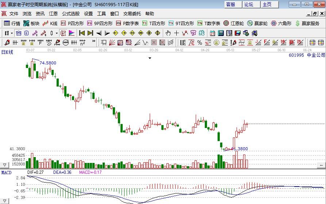The height and width of the screenshot is (204, 326).
Task: Open the 窗口 menu
Action: tap(115, 14)
